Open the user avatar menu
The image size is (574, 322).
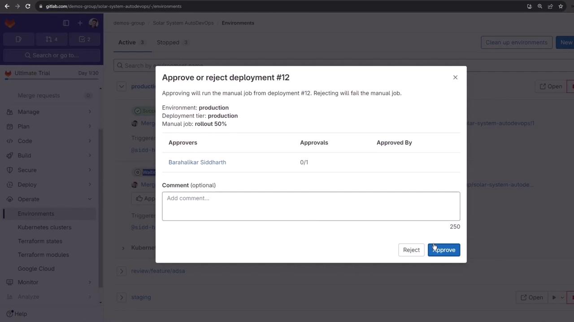point(93,23)
